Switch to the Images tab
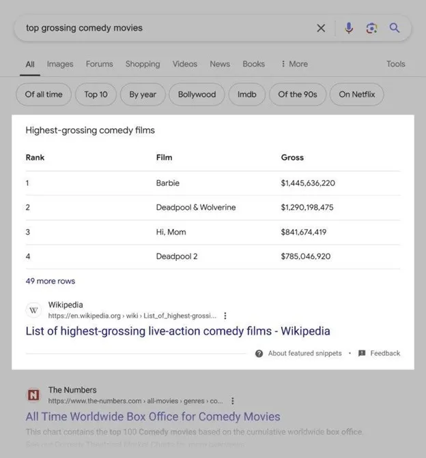Image resolution: width=426 pixels, height=458 pixels. point(60,64)
